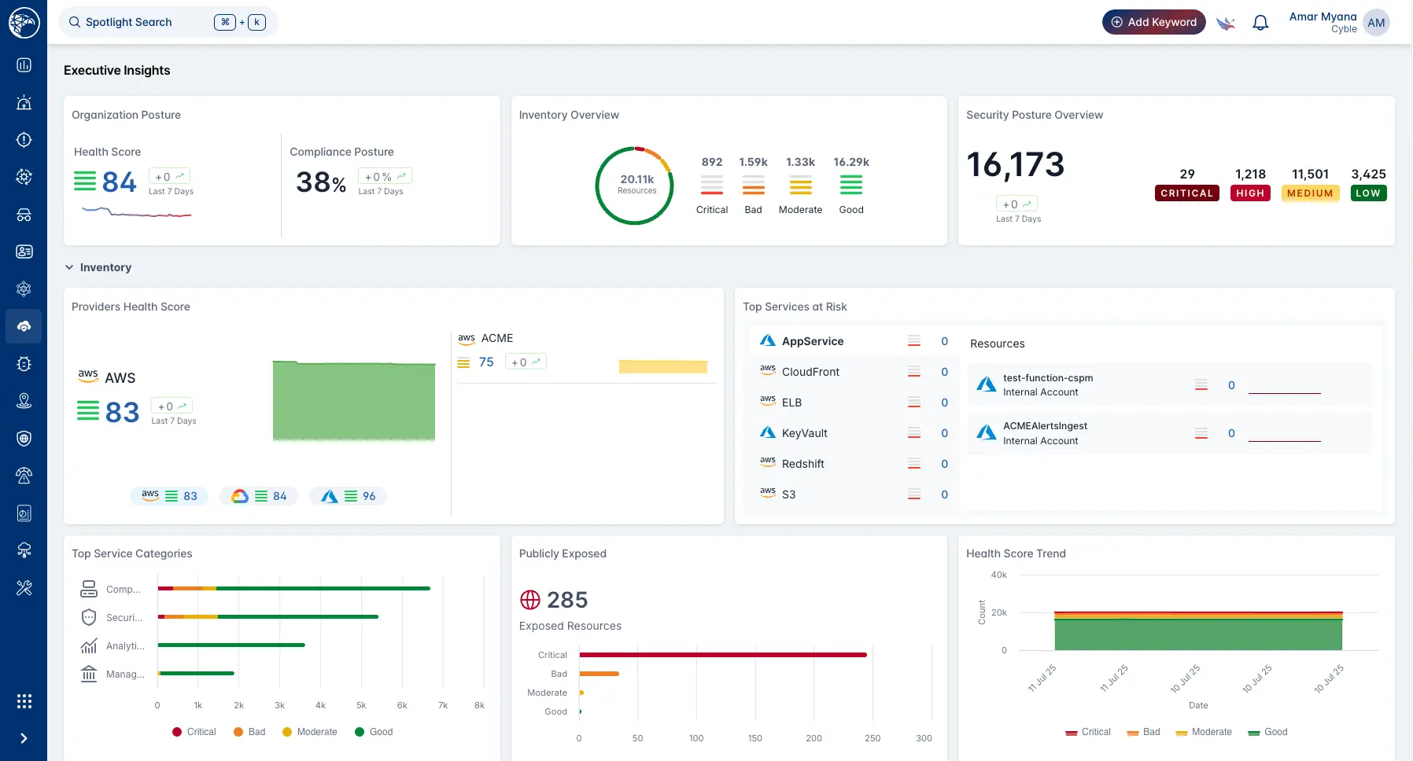Click the eagle logo icon in header
1413x761 pixels.
(1225, 23)
